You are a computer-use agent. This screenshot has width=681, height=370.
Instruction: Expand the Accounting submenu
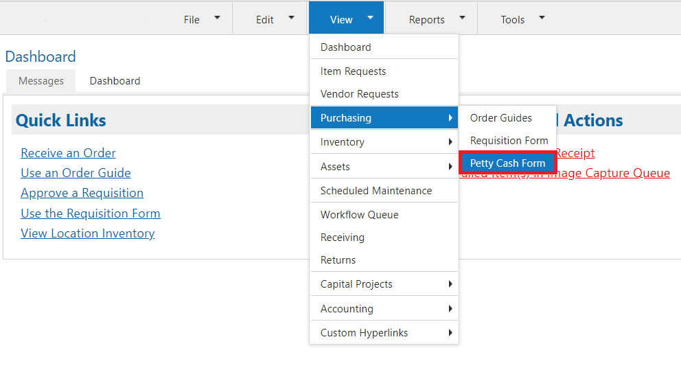point(384,309)
